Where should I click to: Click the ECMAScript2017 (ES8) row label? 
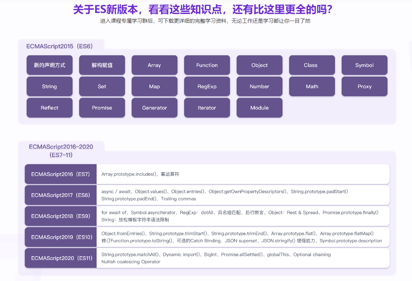point(61,195)
